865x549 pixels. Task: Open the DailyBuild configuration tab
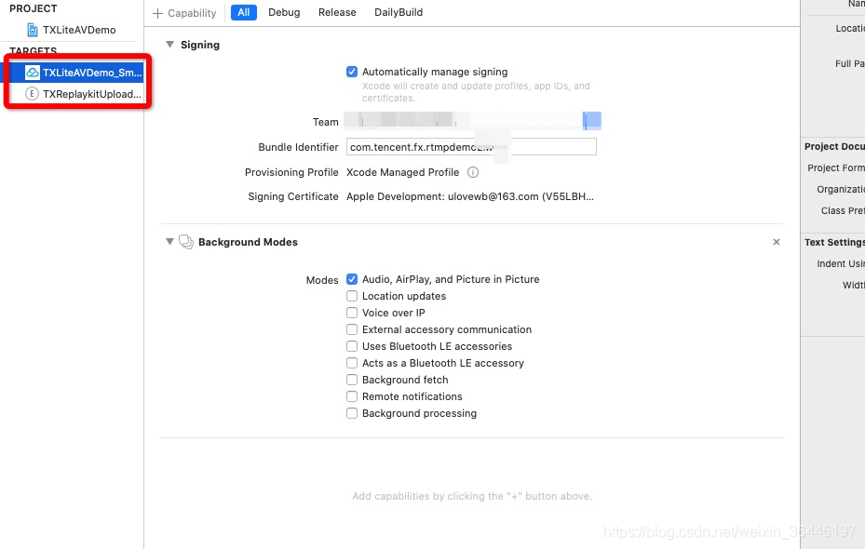(x=399, y=12)
